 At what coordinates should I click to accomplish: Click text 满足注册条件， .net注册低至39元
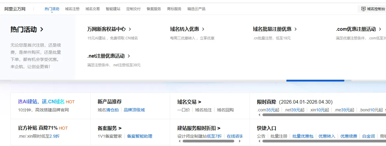click(x=114, y=65)
